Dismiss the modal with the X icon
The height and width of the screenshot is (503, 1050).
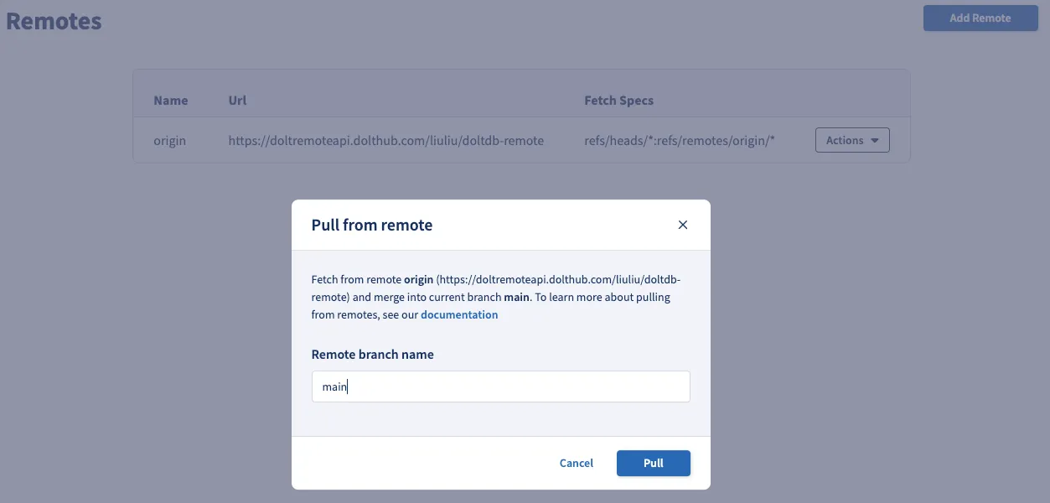[x=682, y=225]
